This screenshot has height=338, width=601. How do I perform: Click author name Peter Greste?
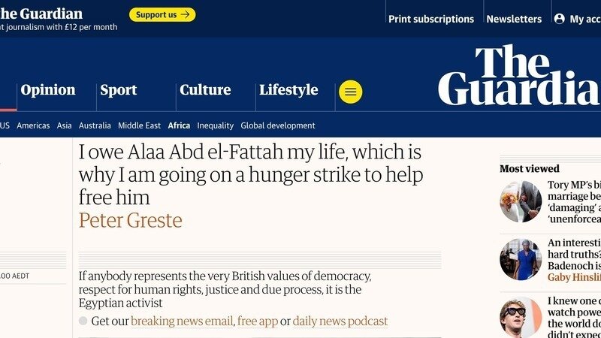(x=130, y=220)
